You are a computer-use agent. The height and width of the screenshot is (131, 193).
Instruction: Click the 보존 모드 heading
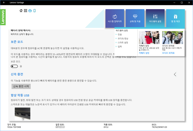point(17,42)
